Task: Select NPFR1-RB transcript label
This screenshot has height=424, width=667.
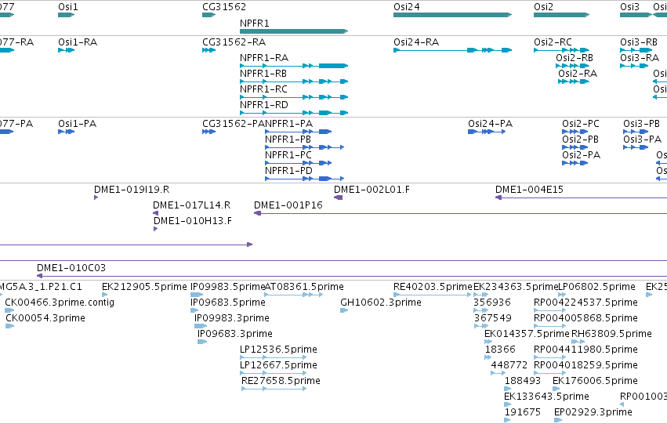Action: click(263, 74)
